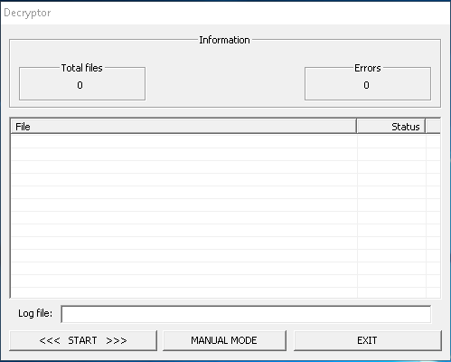Switch to MANUAL MODE
The height and width of the screenshot is (362, 451).
click(x=224, y=340)
